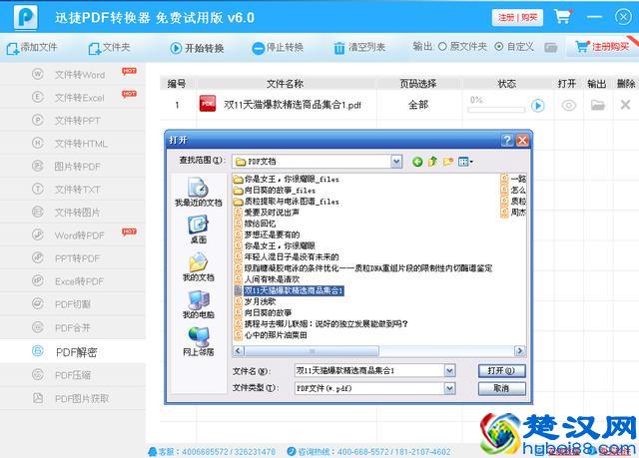Click the 文件名 input field
Screen dimensions: 639x458
pyautogui.click(x=369, y=370)
